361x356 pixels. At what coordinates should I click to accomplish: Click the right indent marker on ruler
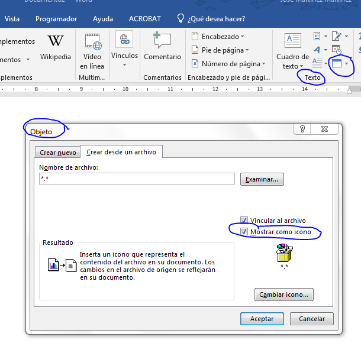pyautogui.click(x=349, y=91)
